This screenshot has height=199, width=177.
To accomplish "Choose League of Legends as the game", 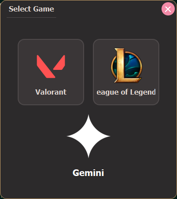I will [x=126, y=72].
